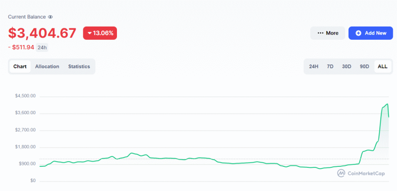Click the Current Balance label

27,17
